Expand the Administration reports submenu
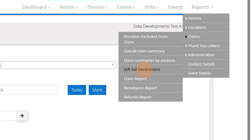The image size is (251, 140). tap(206, 55)
